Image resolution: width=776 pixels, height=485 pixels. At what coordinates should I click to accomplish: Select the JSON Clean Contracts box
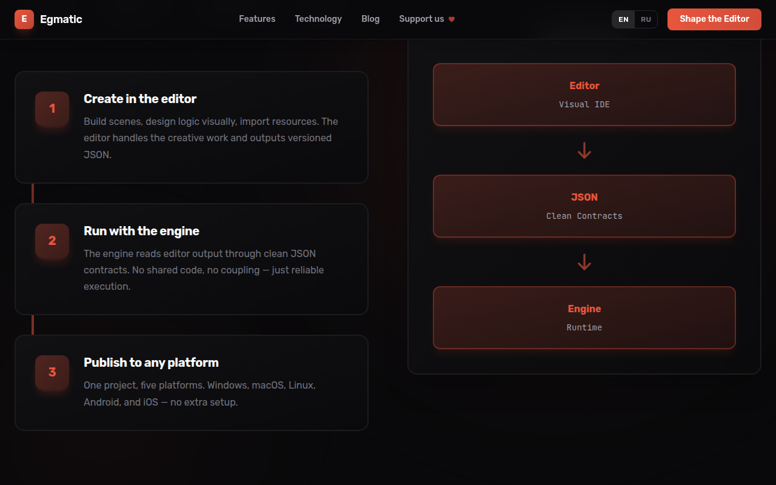pyautogui.click(x=584, y=206)
